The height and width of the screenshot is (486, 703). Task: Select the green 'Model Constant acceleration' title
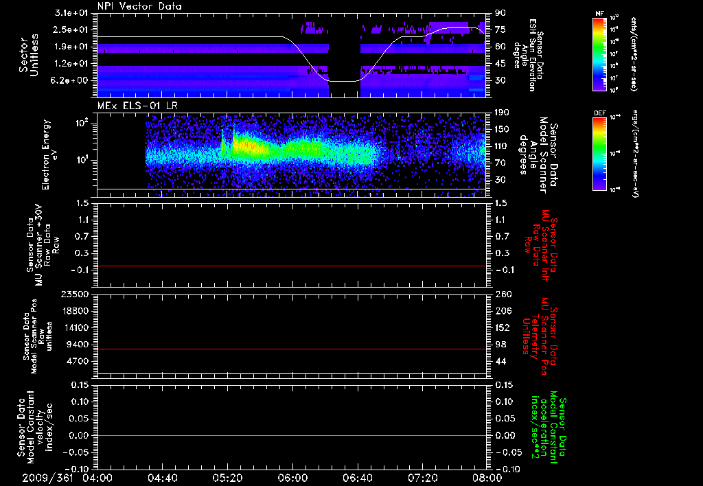[x=549, y=426]
